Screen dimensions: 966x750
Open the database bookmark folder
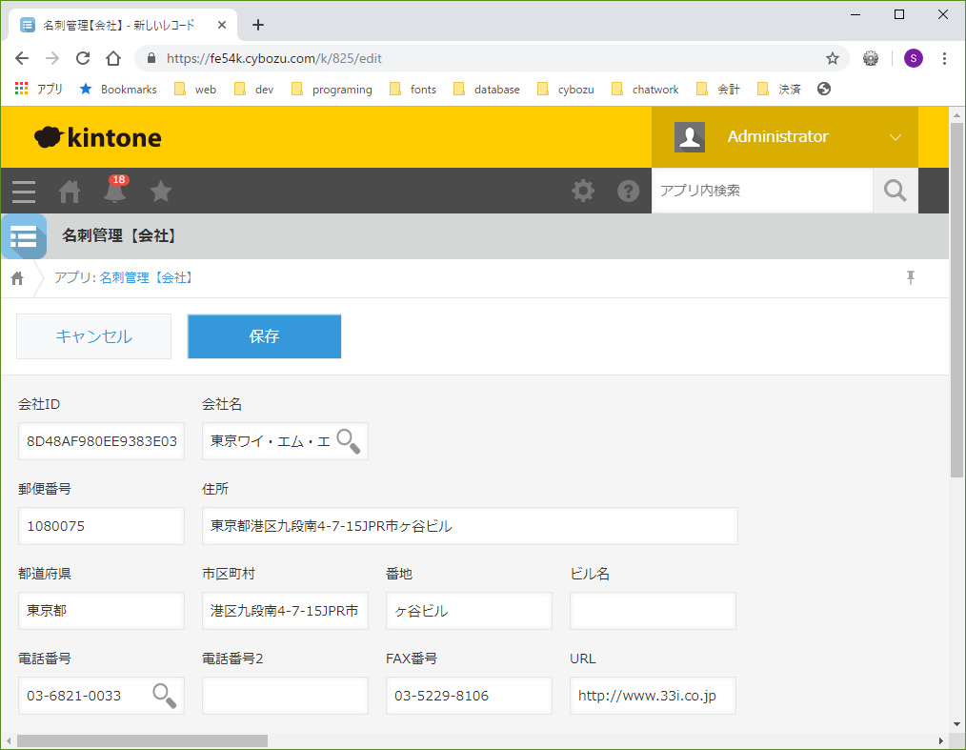tap(487, 90)
